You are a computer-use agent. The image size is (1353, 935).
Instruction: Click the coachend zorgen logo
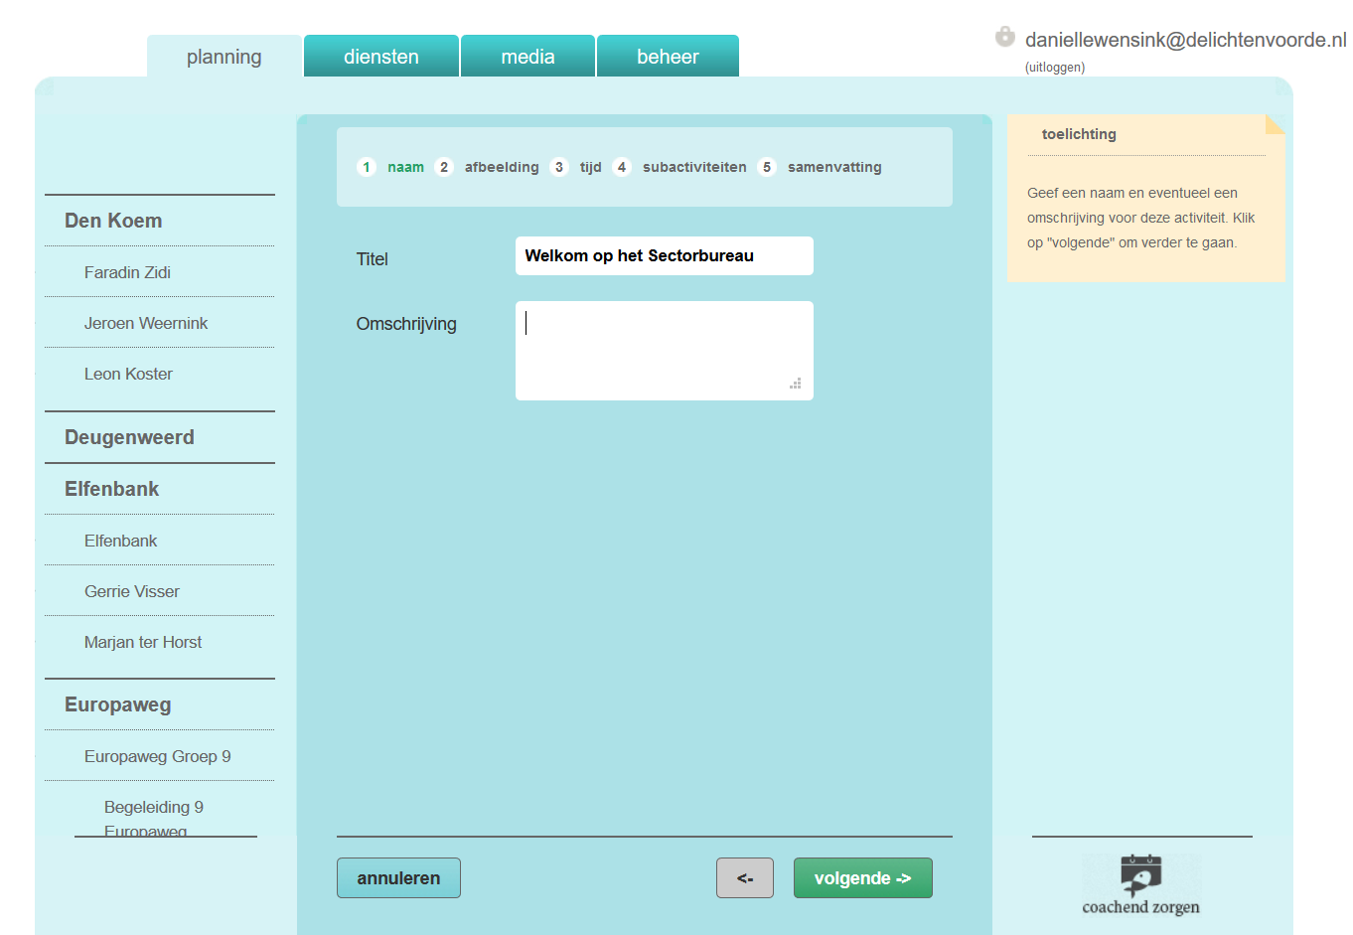click(1141, 884)
